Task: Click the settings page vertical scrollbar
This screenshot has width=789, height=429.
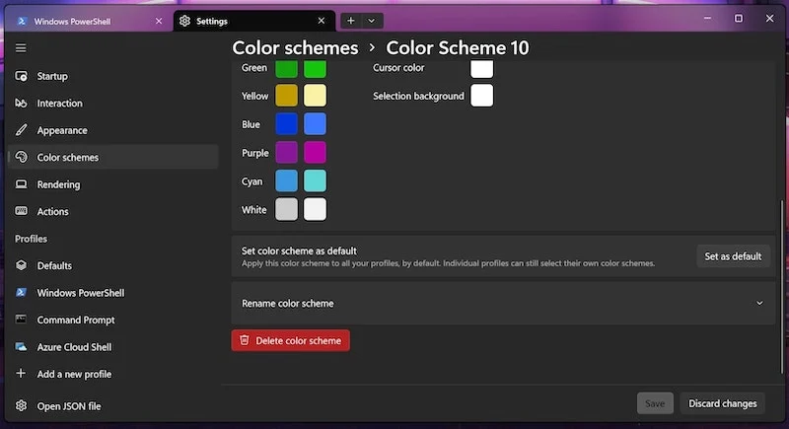Action: point(781,287)
